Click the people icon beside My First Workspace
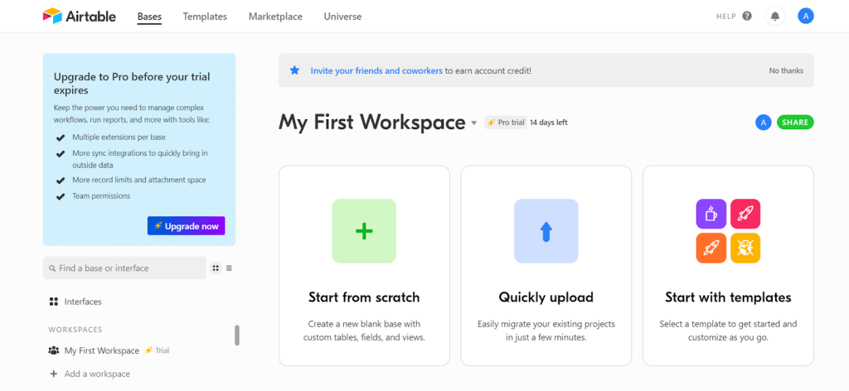Screen dimensions: 849x391 point(54,350)
